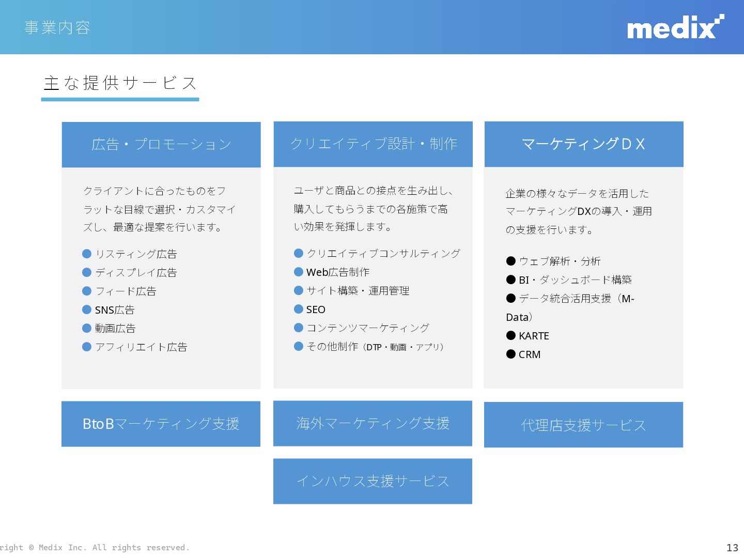Click the blue bullet beside Web広告制作
The image size is (744, 558).
299,272
